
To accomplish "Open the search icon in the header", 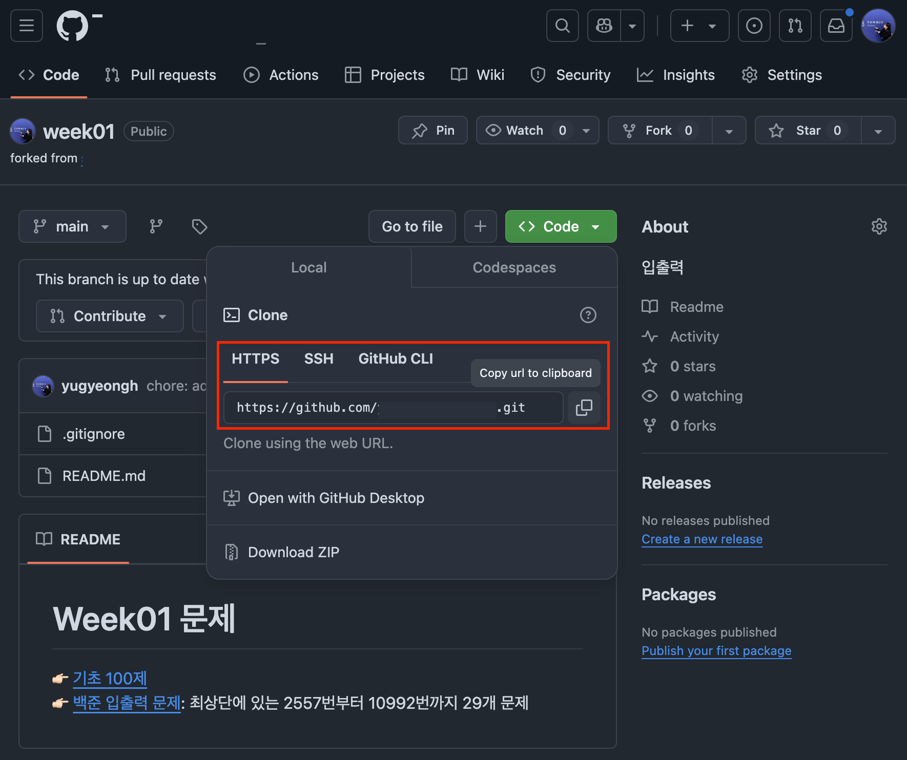I will pos(563,26).
